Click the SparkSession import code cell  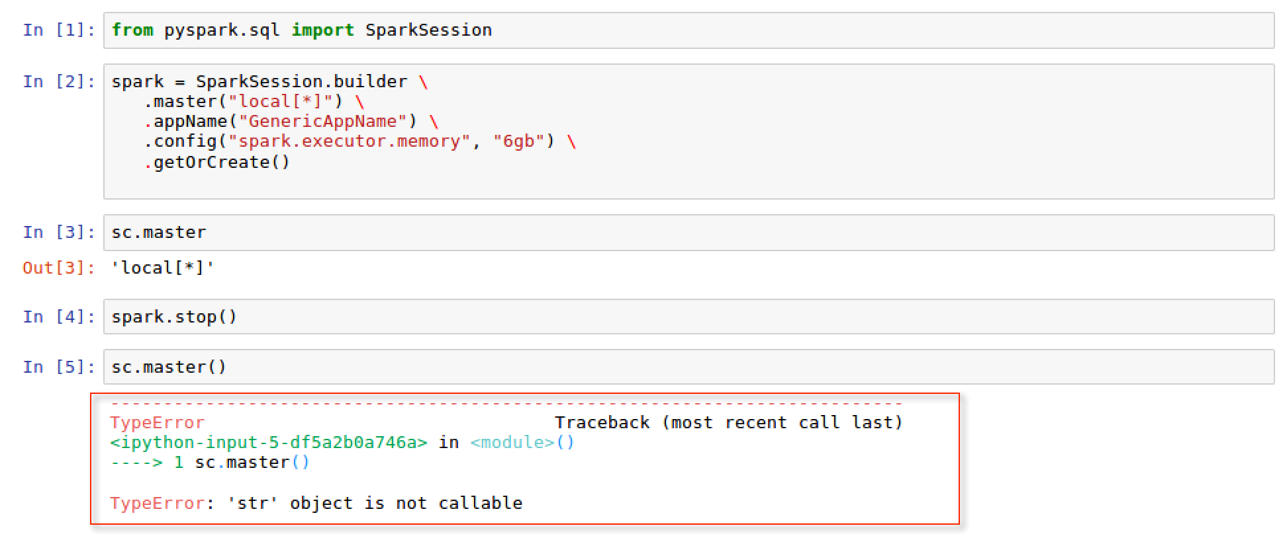pyautogui.click(x=689, y=30)
